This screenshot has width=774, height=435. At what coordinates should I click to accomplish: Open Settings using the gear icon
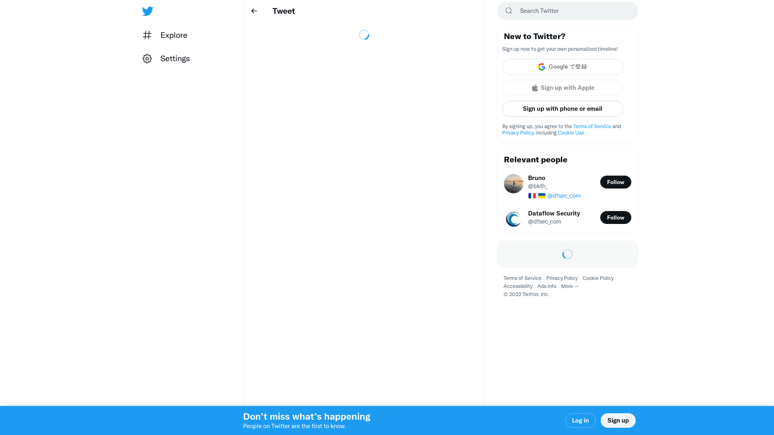(x=147, y=58)
